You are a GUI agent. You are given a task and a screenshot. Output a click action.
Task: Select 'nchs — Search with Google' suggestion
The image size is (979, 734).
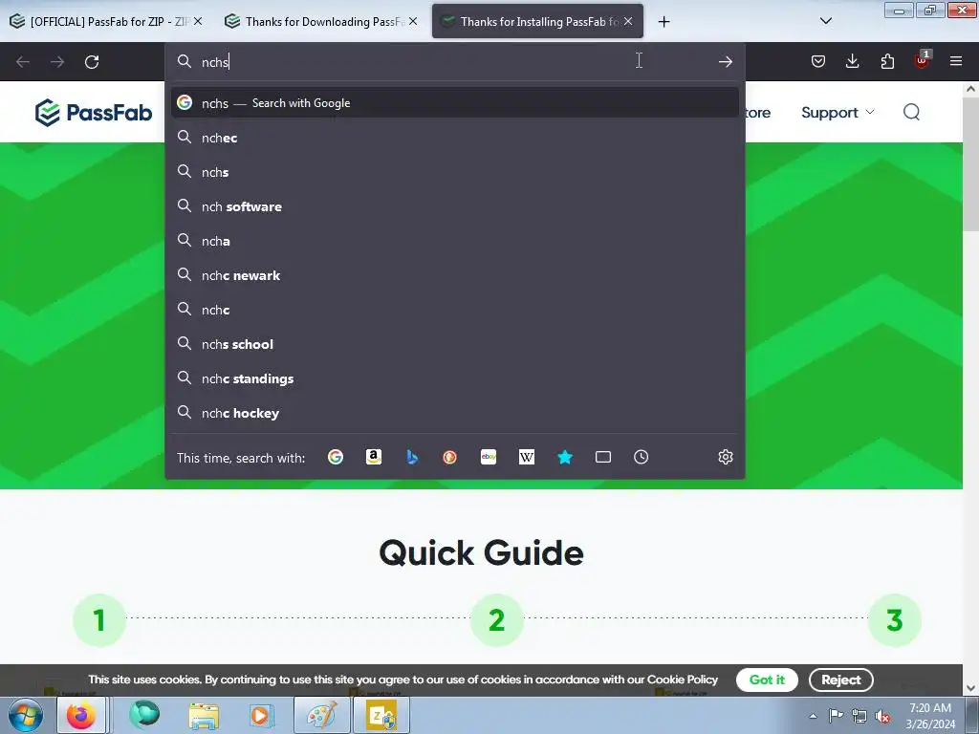454,103
